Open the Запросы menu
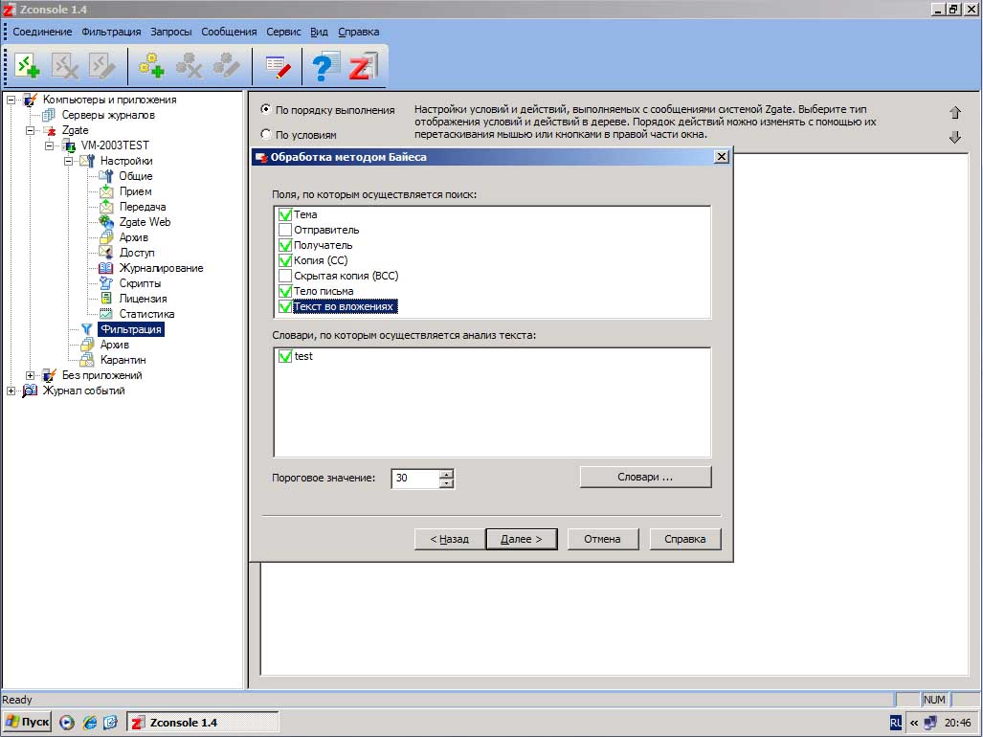This screenshot has height=737, width=983. (170, 32)
